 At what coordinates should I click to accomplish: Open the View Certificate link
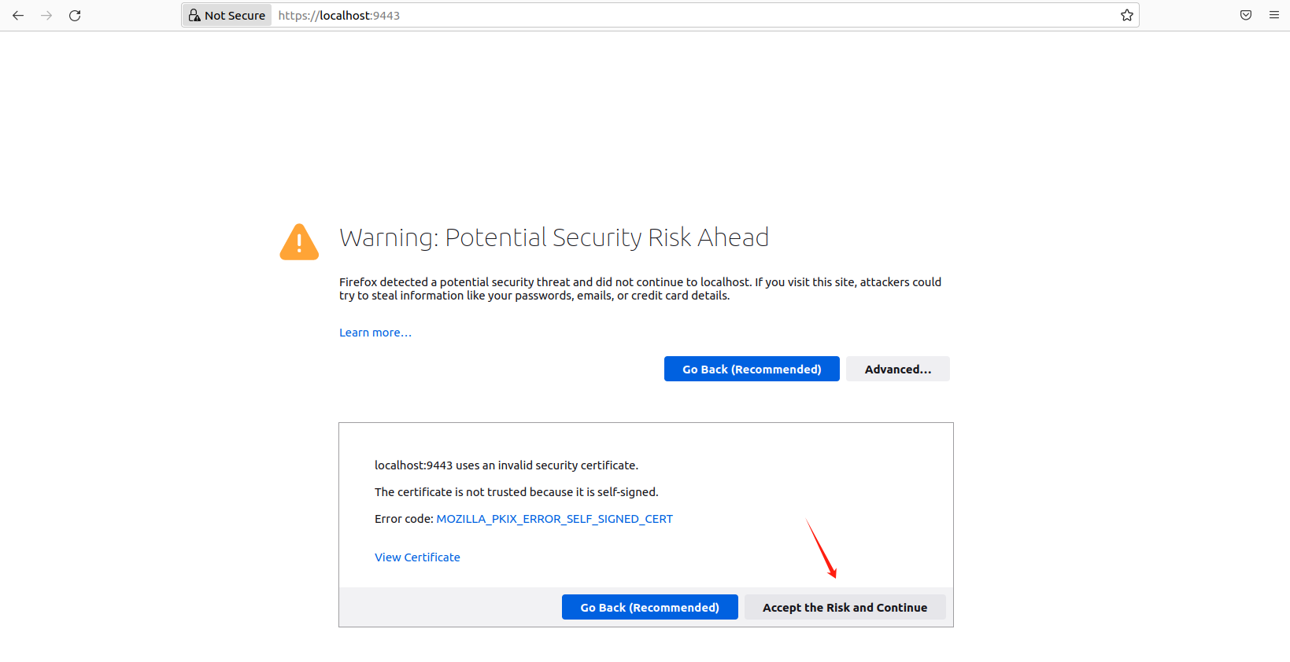point(417,557)
